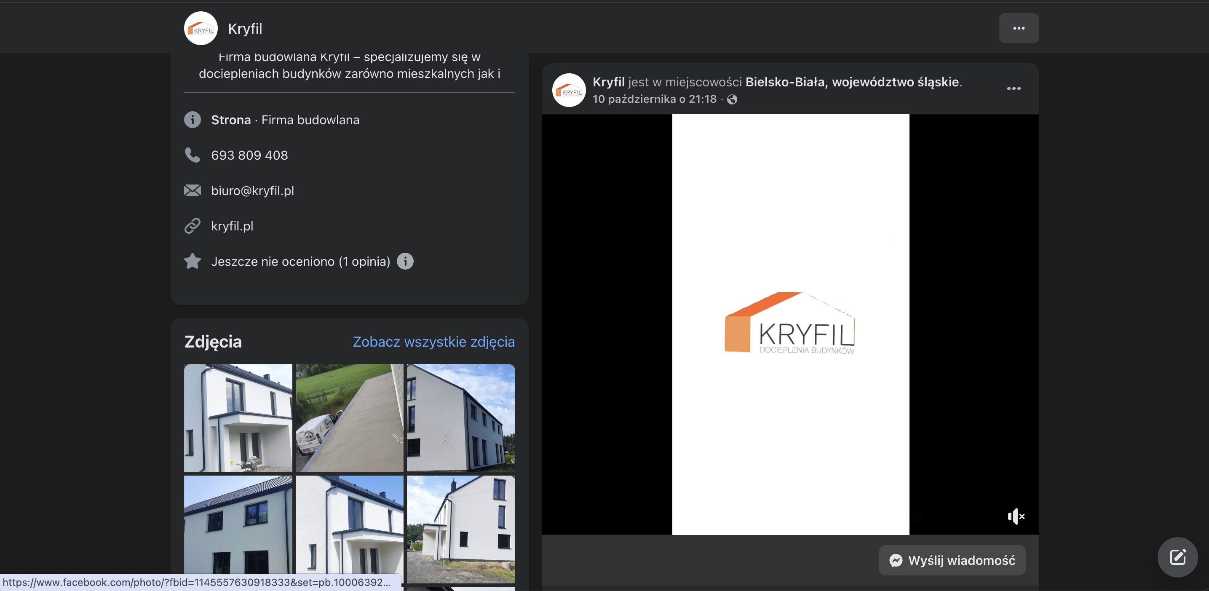Open the page options three-dots menu in header
This screenshot has width=1209, height=591.
[1019, 28]
